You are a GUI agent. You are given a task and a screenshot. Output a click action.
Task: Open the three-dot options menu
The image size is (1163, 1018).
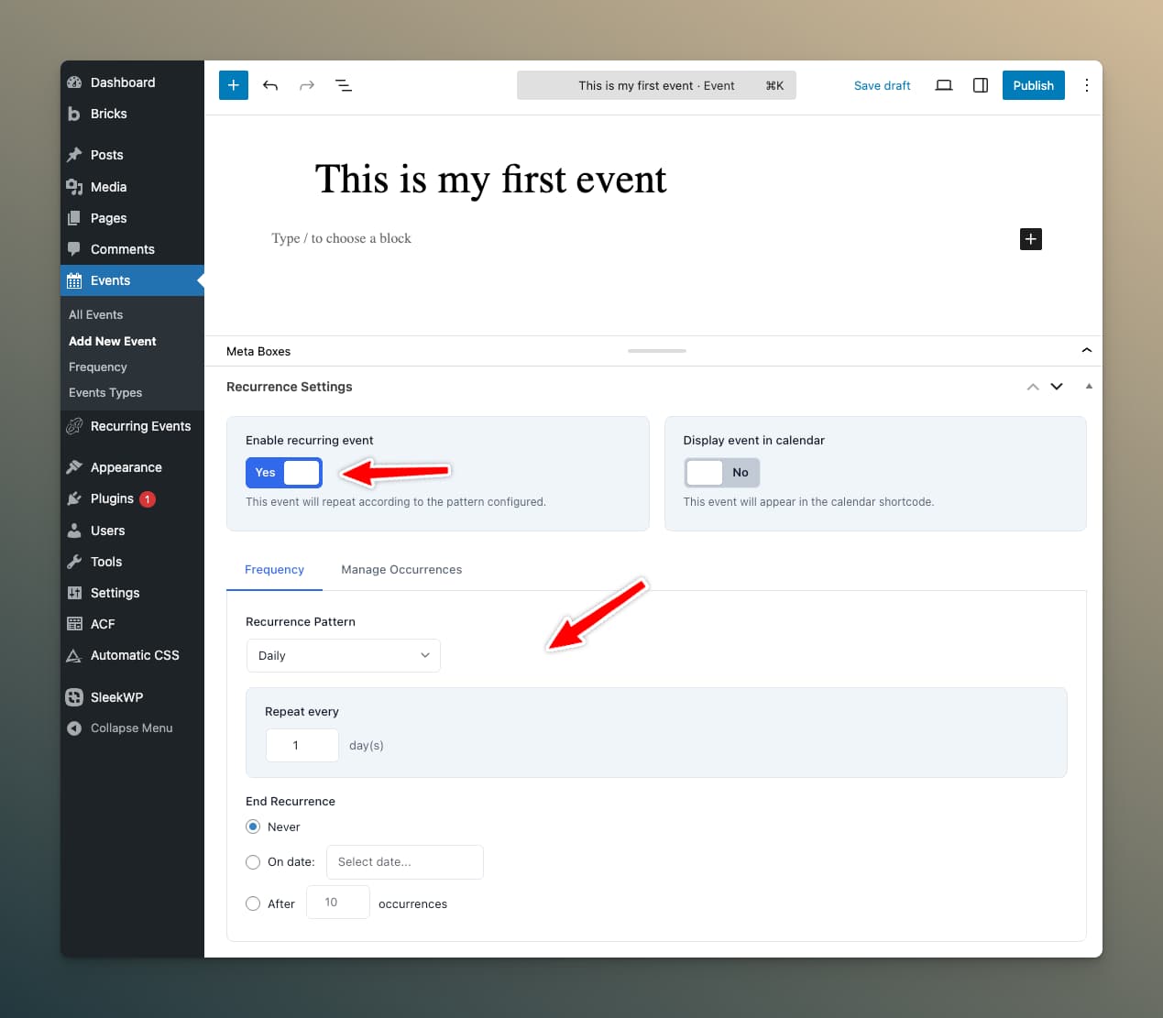(1086, 85)
